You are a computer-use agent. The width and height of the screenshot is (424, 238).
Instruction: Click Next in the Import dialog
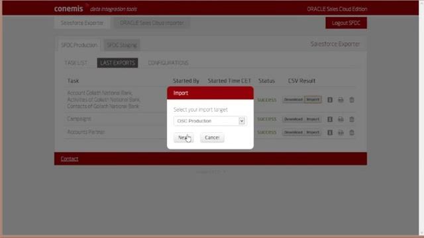pos(184,138)
